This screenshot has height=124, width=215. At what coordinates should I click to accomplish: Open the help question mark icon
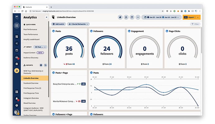pyautogui.click(x=17, y=105)
